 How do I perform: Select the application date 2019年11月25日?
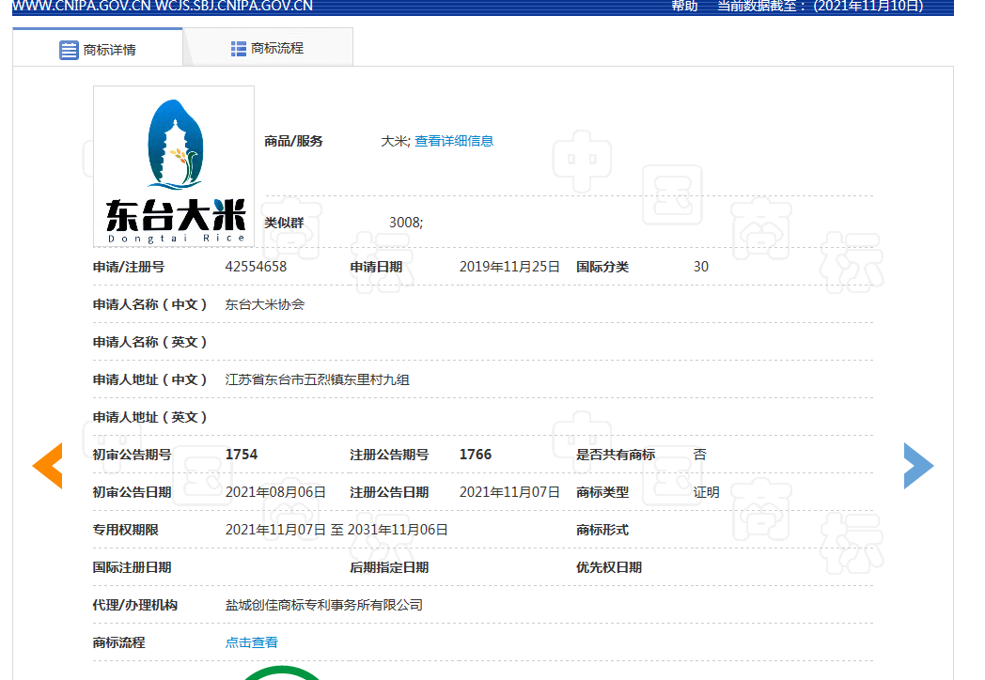pyautogui.click(x=509, y=266)
